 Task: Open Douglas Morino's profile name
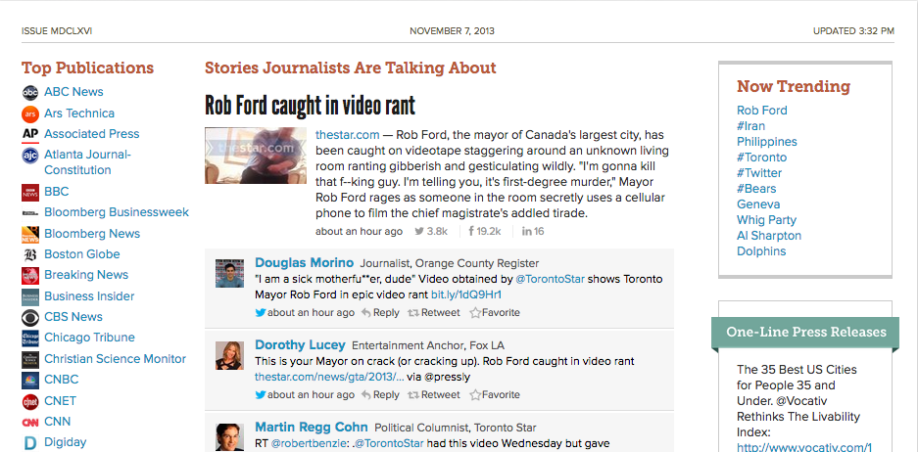[x=305, y=262]
